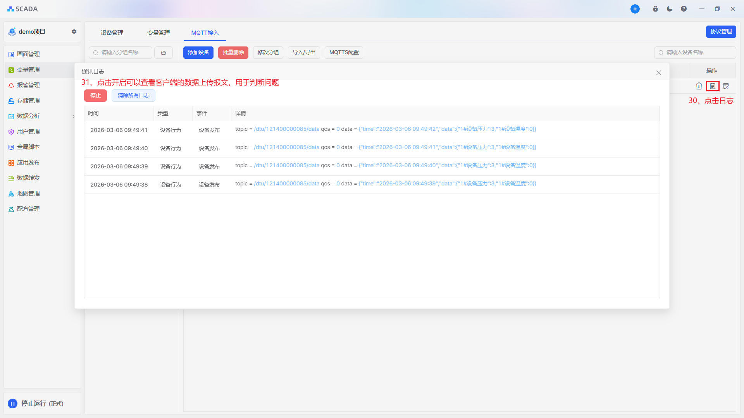Clear all logs with 清除所有日志 button
The height and width of the screenshot is (418, 744).
click(x=133, y=96)
